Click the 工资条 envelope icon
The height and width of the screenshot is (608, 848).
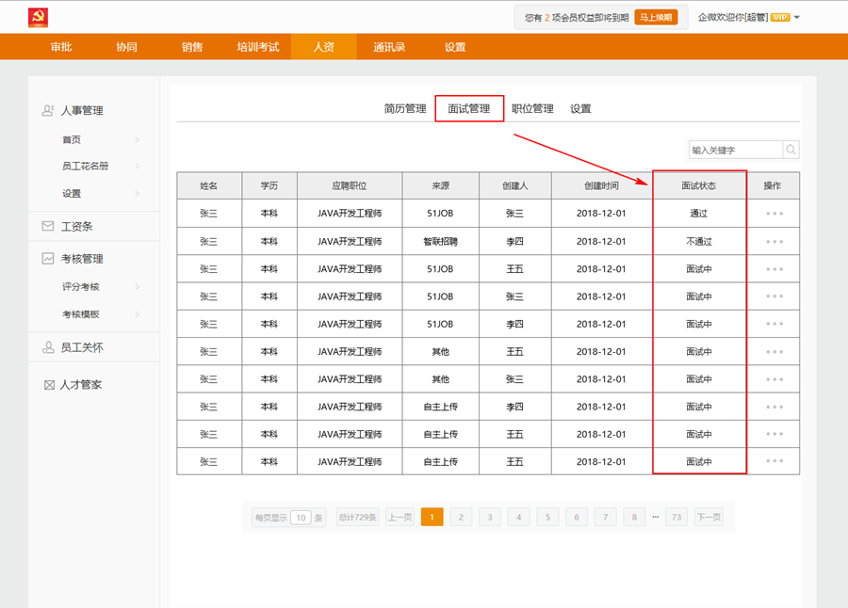[48, 227]
